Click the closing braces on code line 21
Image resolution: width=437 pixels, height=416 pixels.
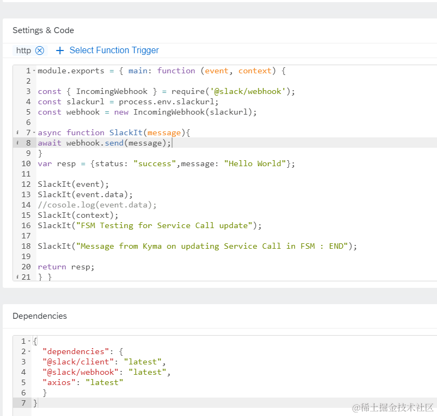coord(45,277)
